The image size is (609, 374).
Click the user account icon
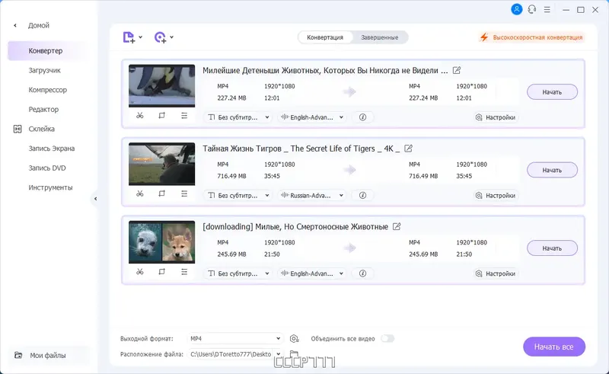(517, 9)
